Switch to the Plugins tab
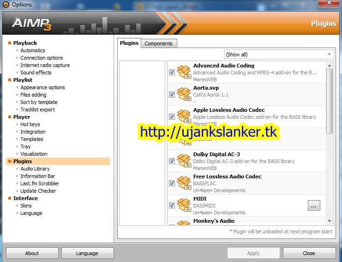The width and height of the screenshot is (342, 262). (129, 43)
